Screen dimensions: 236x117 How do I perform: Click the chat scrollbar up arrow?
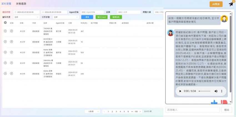tap(230, 14)
